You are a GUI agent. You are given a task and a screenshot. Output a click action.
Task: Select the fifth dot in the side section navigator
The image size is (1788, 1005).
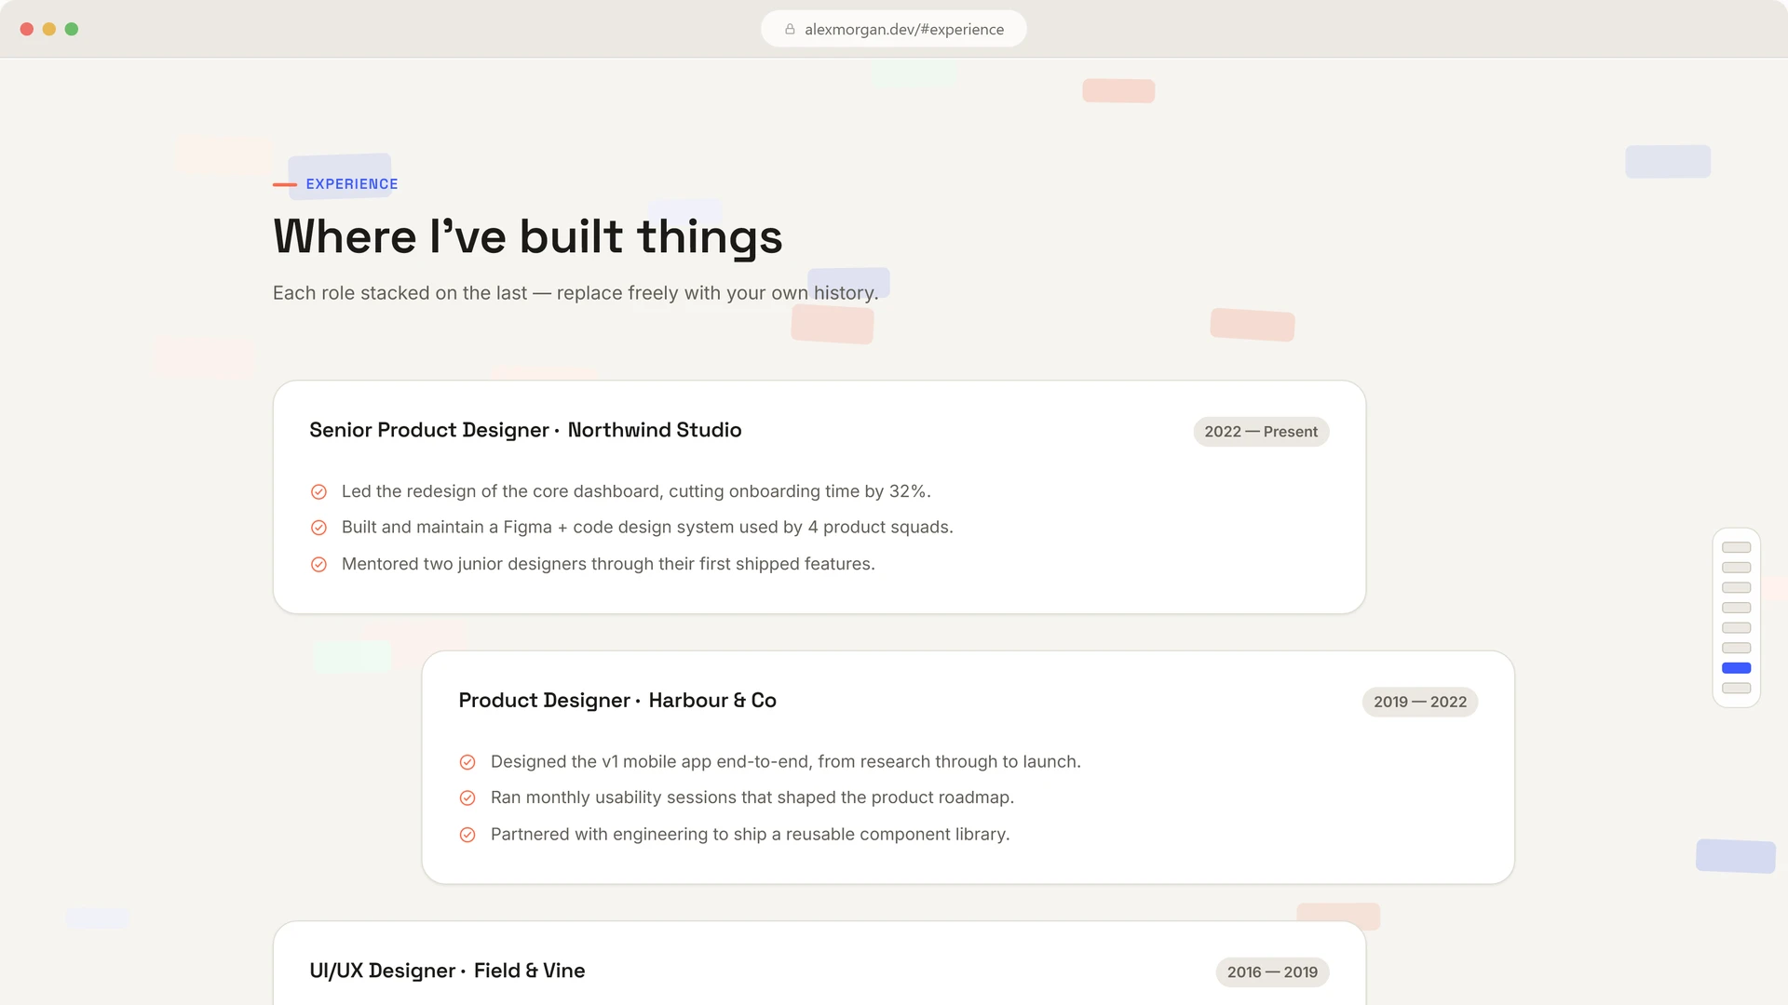(1736, 628)
